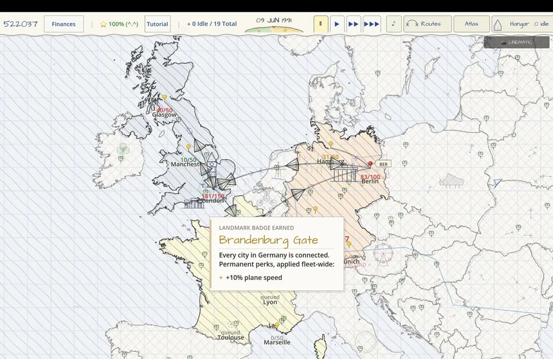The width and height of the screenshot is (553, 359).
Task: Select the Manchester yellow airport pin
Action: click(x=188, y=146)
